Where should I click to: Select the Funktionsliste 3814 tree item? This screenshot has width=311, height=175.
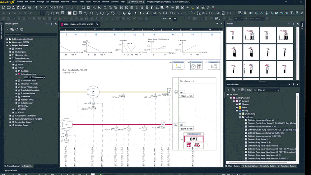[28, 81]
